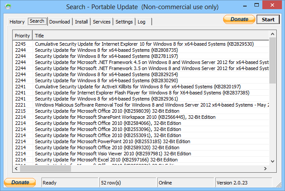Screen dimensions: 285x191
Task: View the Log tab
Action: click(143, 22)
